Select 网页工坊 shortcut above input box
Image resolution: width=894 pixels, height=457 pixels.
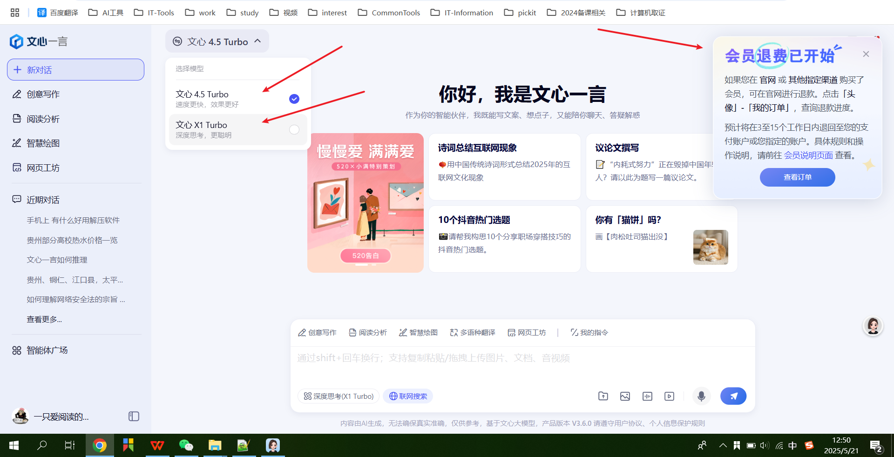coord(527,332)
